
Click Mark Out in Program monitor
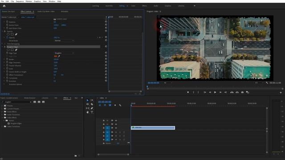point(198,92)
